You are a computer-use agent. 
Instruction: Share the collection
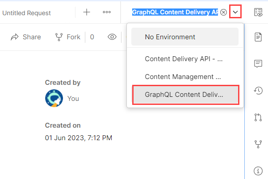point(26,37)
